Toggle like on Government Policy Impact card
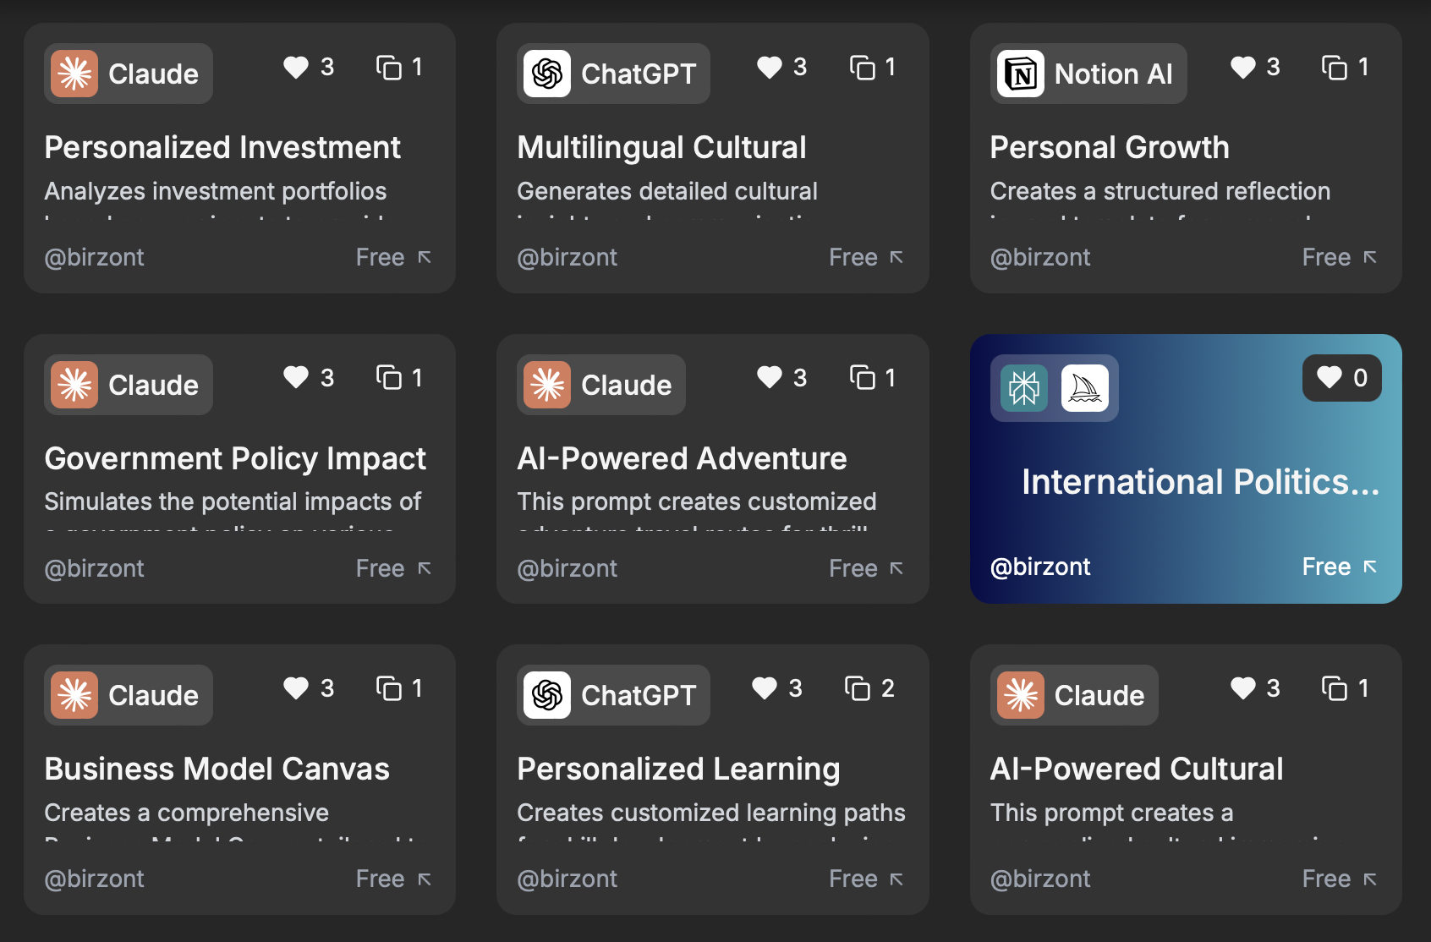1431x942 pixels. tap(296, 377)
